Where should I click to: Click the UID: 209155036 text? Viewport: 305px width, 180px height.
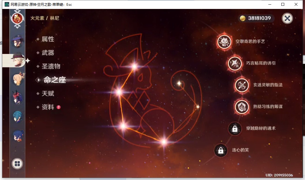pos(279,175)
